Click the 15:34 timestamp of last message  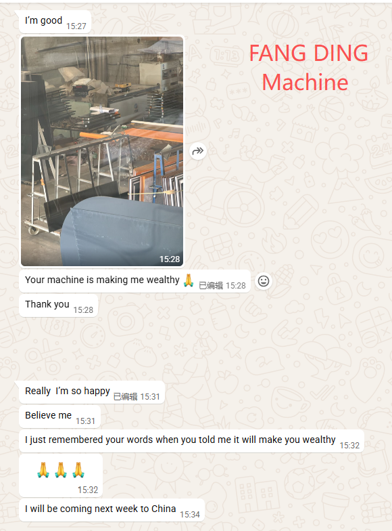(x=190, y=515)
